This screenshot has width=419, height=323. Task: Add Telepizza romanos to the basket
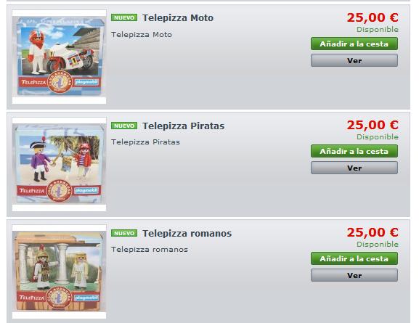coord(354,258)
